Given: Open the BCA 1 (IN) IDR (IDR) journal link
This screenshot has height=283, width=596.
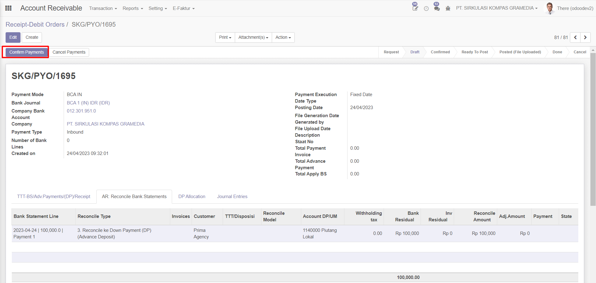Looking at the screenshot, I should point(88,103).
